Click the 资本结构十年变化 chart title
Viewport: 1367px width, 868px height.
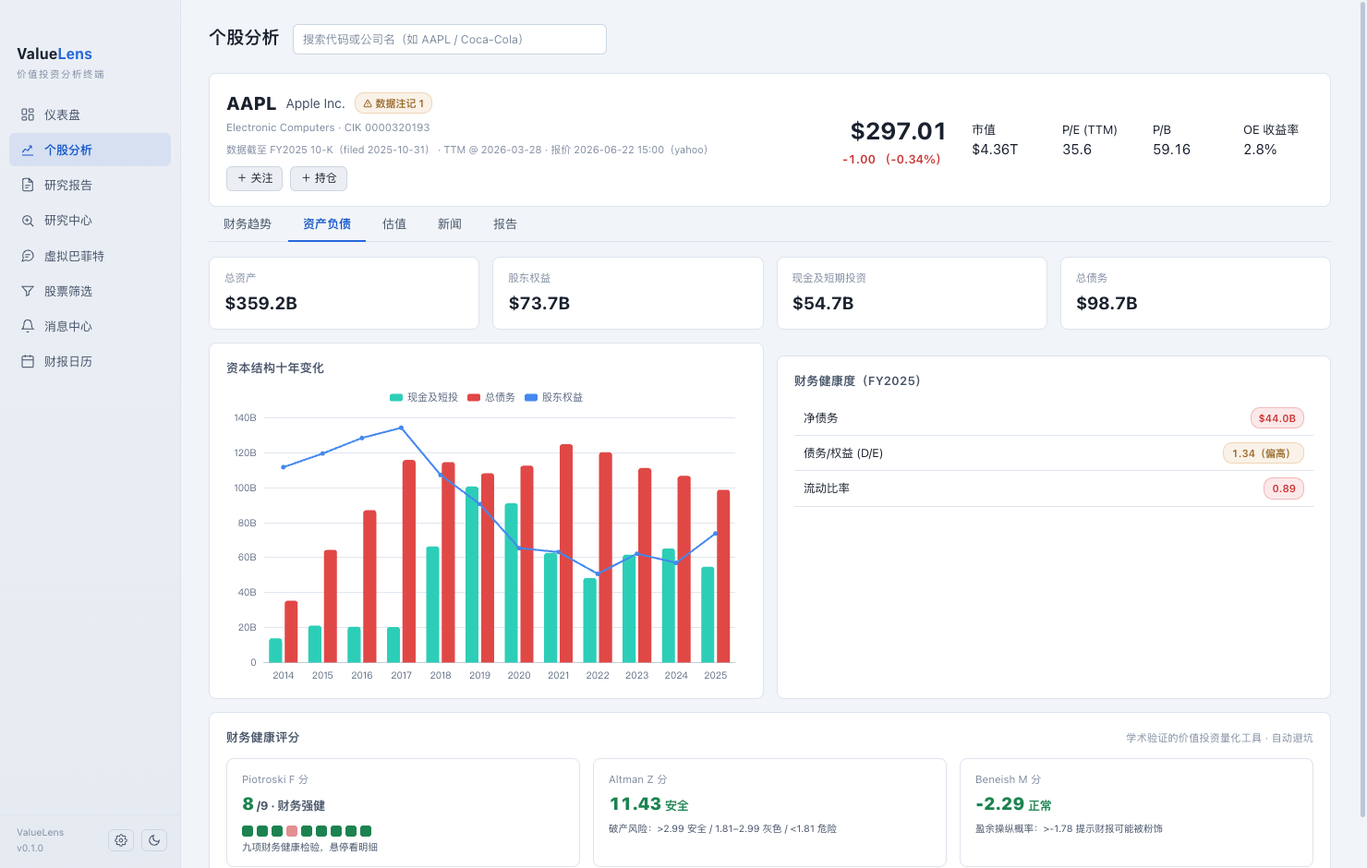tap(275, 368)
